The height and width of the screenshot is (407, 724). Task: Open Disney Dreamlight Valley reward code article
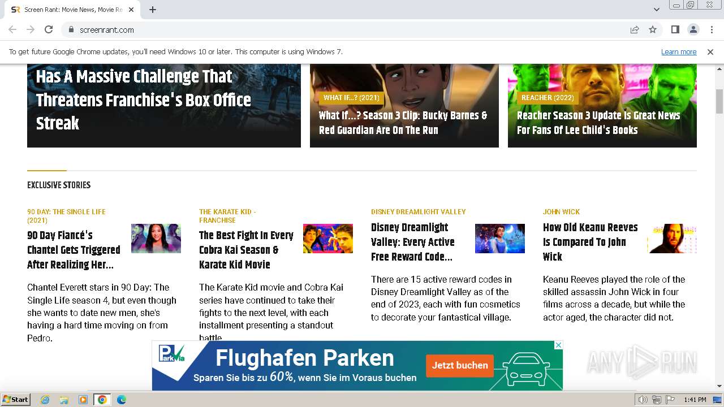[413, 242]
